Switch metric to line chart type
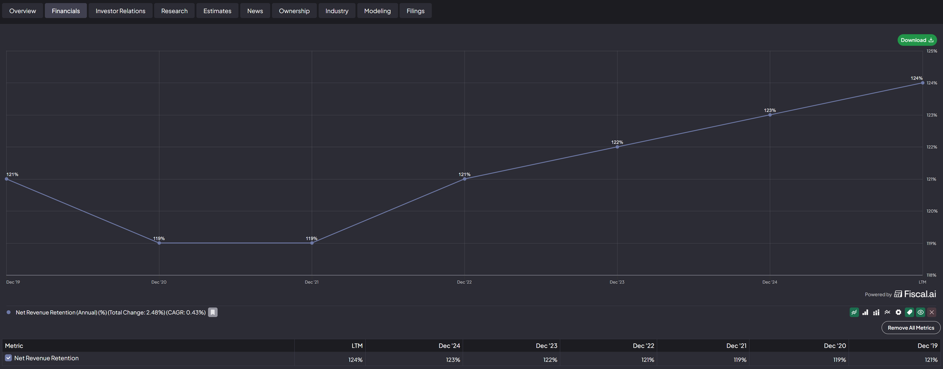Screen dimensions: 943x369 click(x=854, y=313)
